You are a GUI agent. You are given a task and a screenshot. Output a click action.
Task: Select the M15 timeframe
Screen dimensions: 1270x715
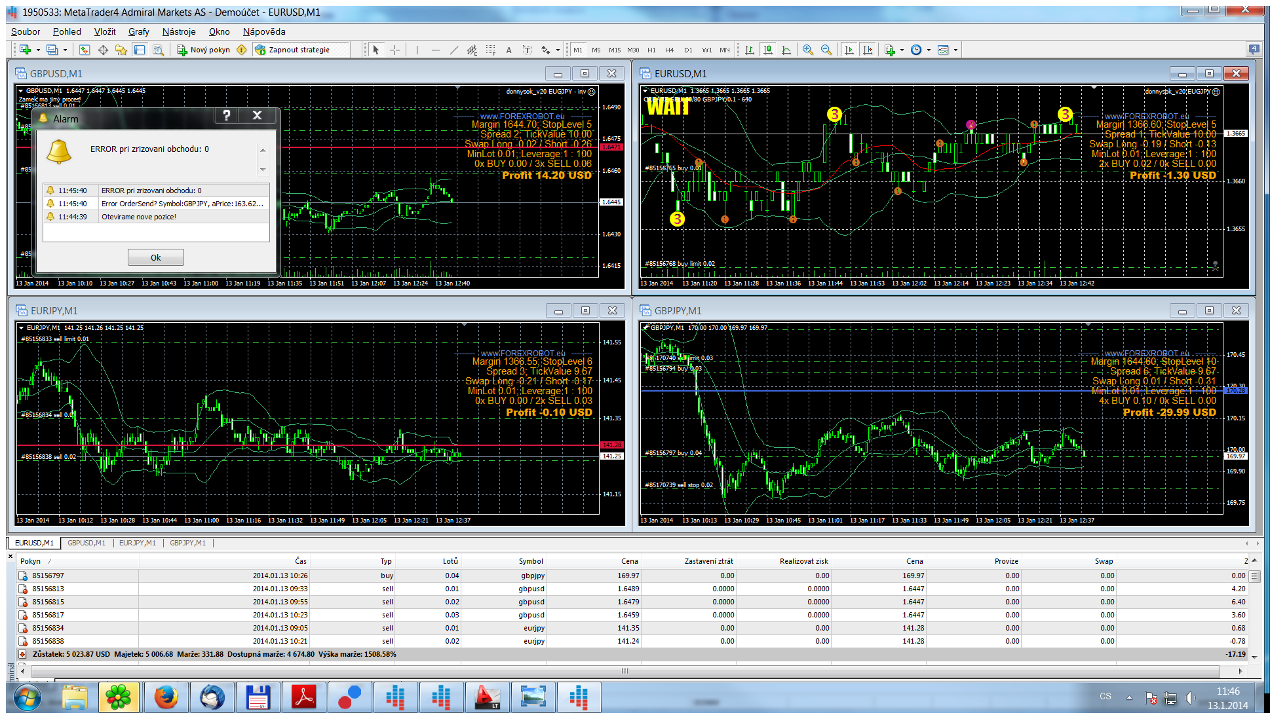tap(615, 50)
